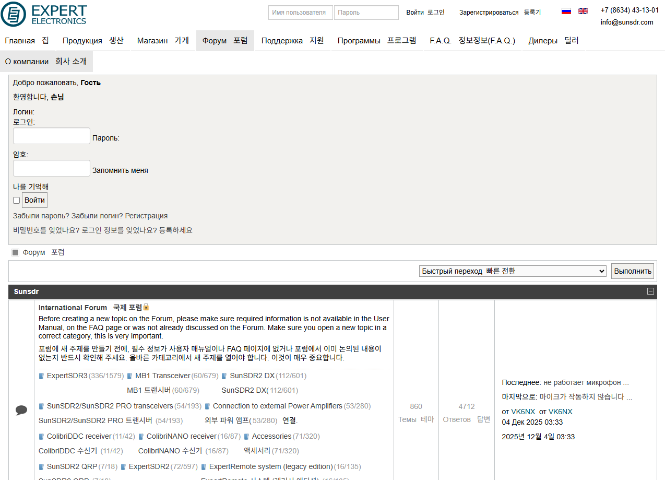Viewport: 665px width, 480px height.
Task: Click the speech bubble forum icon
Action: tap(21, 410)
